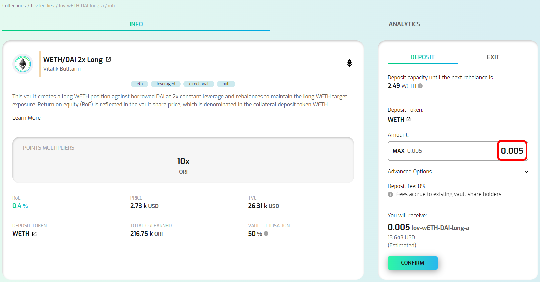Image resolution: width=540 pixels, height=282 pixels.
Task: Click info icon next to Vault Utilisation 50%
Action: coord(266,233)
